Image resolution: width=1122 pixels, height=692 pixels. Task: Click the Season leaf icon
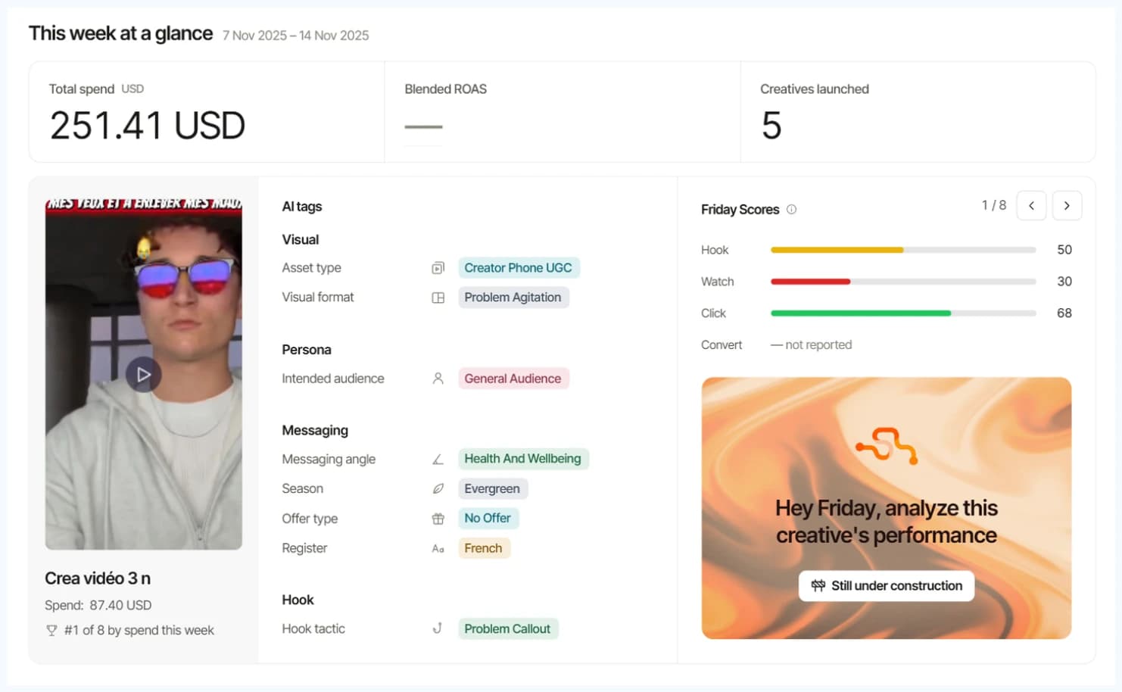(438, 489)
